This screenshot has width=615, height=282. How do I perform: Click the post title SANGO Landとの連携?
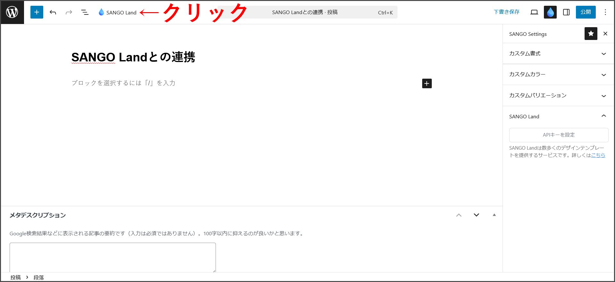pos(133,57)
